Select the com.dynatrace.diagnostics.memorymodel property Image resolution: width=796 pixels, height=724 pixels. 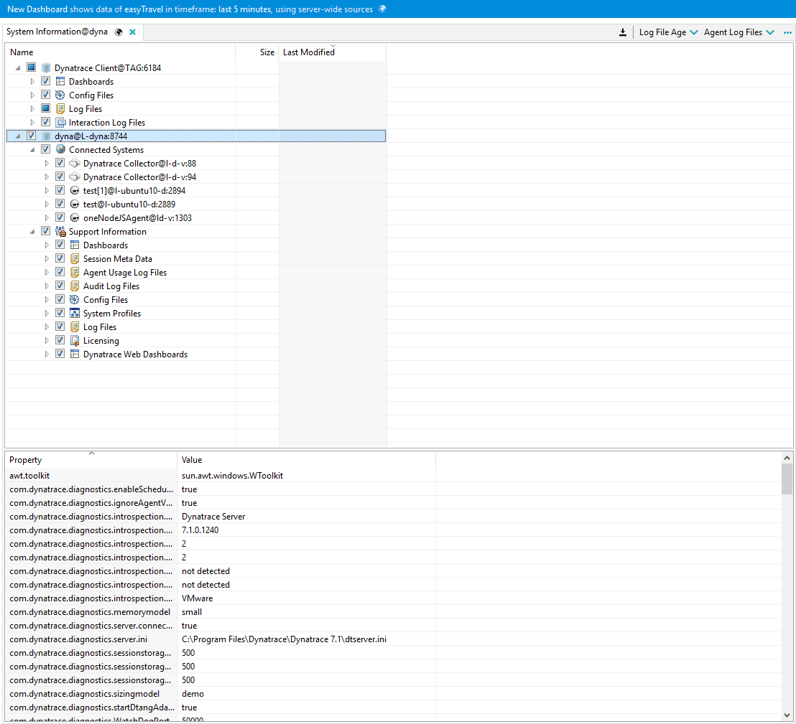90,612
